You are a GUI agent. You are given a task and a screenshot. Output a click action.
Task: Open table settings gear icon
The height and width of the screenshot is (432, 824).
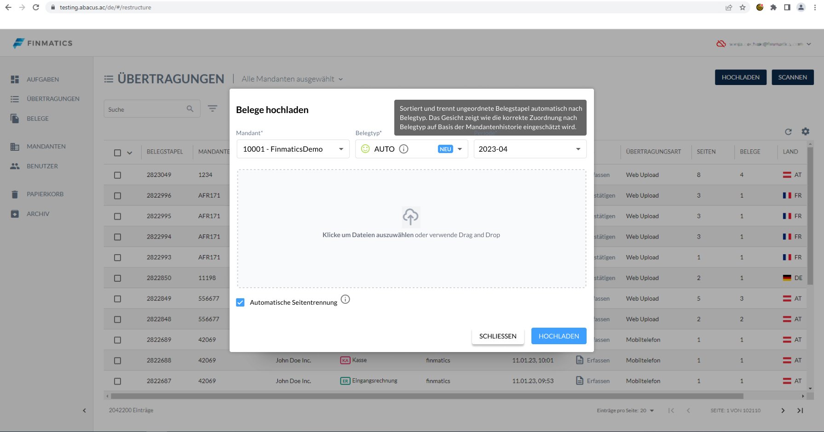pos(805,131)
